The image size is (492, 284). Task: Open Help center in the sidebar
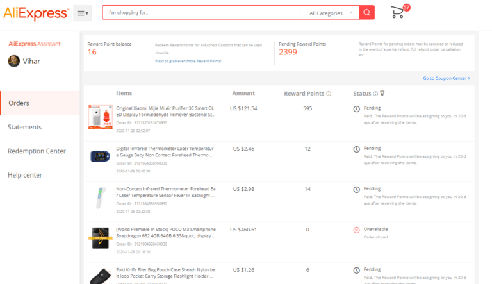25,175
